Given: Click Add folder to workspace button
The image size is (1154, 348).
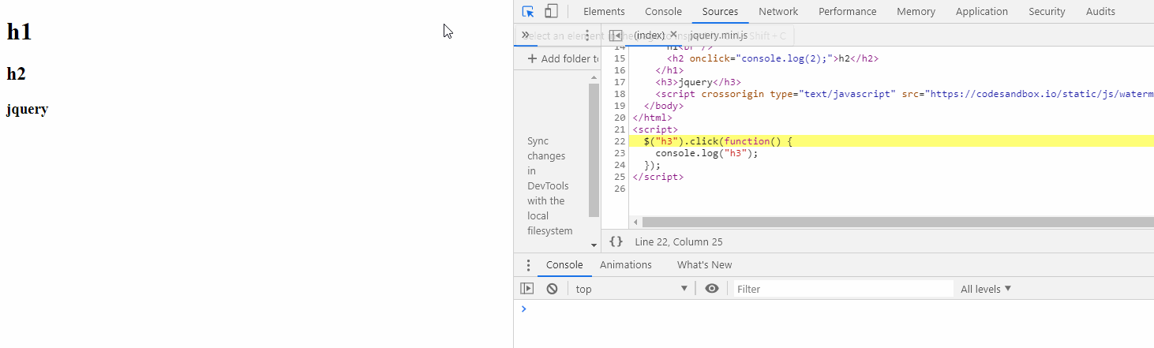Looking at the screenshot, I should [x=564, y=58].
